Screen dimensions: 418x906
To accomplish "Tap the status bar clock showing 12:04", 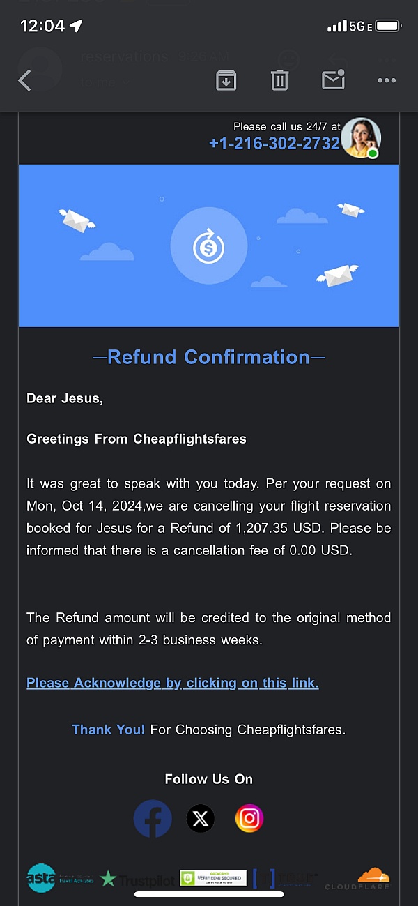I will 42,27.
